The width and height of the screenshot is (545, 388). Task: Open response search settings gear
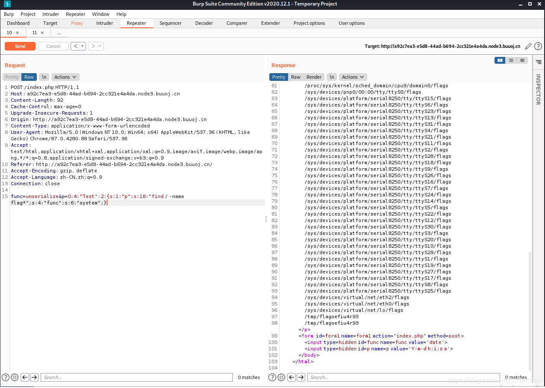click(281, 377)
